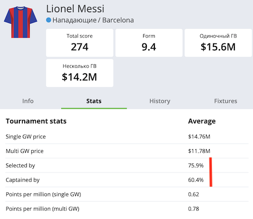
Task: Switch to the History tab
Action: click(160, 101)
